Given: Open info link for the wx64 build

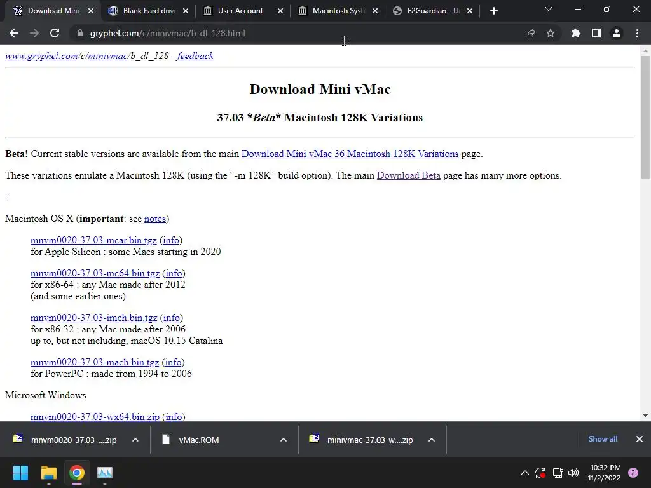Looking at the screenshot, I should tap(174, 417).
